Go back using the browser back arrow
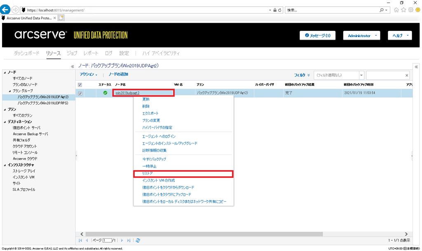 [x=5, y=9]
